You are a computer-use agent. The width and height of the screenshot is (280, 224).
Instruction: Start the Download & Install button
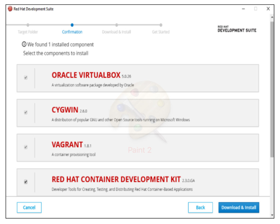pyautogui.click(x=239, y=208)
